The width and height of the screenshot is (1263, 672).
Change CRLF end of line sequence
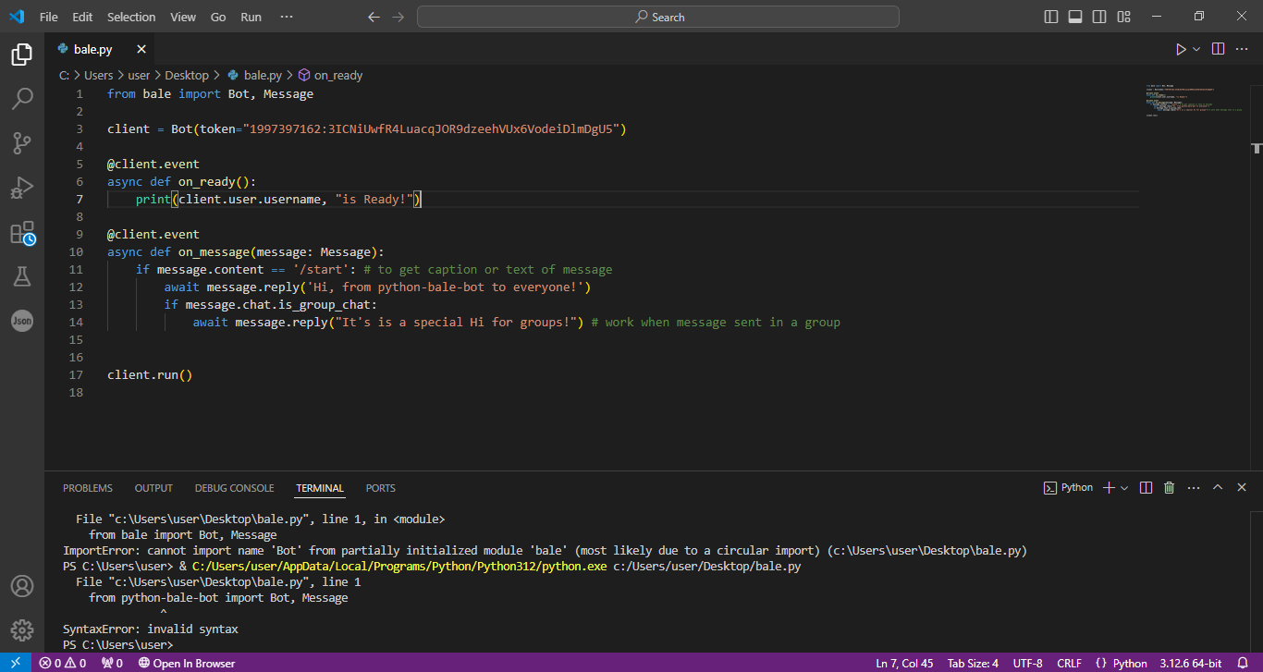[1069, 663]
